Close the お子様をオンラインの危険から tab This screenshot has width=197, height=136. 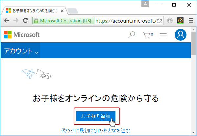(62, 11)
